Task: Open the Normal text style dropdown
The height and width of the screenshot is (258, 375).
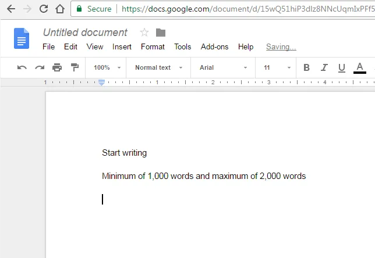Action: pyautogui.click(x=158, y=67)
